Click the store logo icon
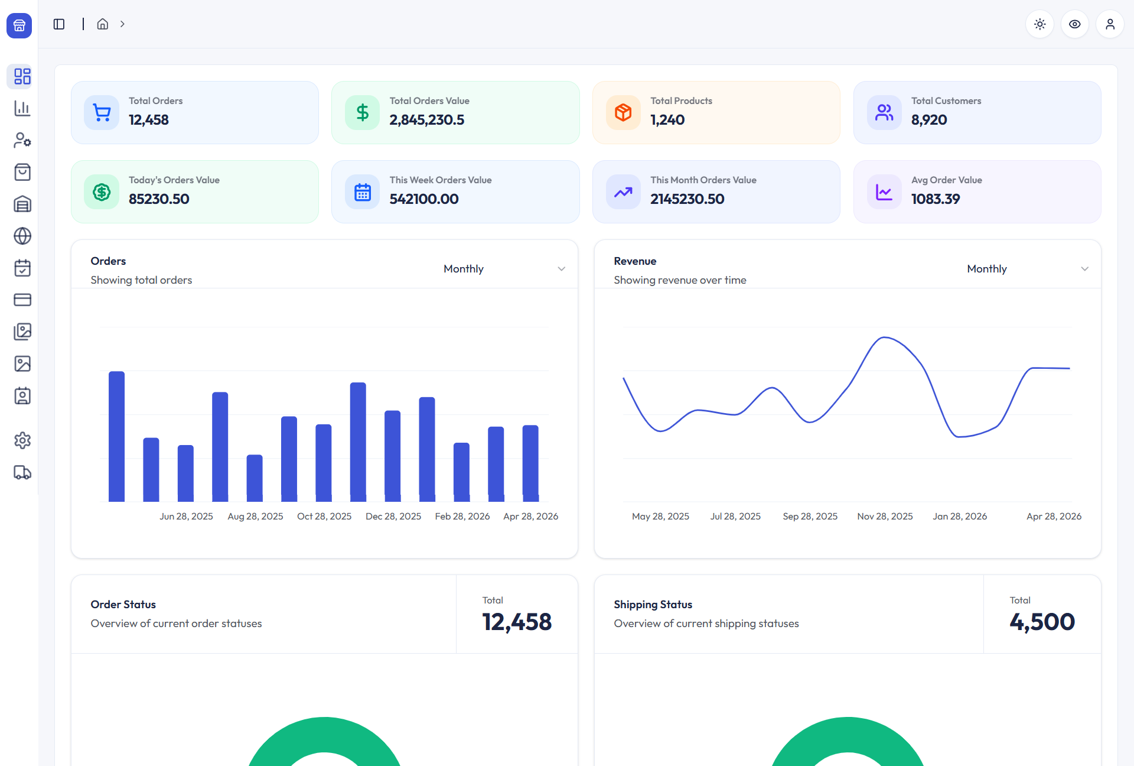 (x=19, y=25)
